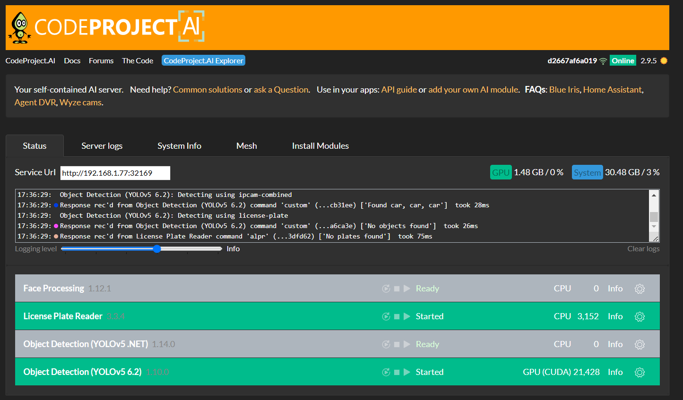Click the Service Url input field
Screen dimensions: 683x400
pyautogui.click(x=115, y=173)
